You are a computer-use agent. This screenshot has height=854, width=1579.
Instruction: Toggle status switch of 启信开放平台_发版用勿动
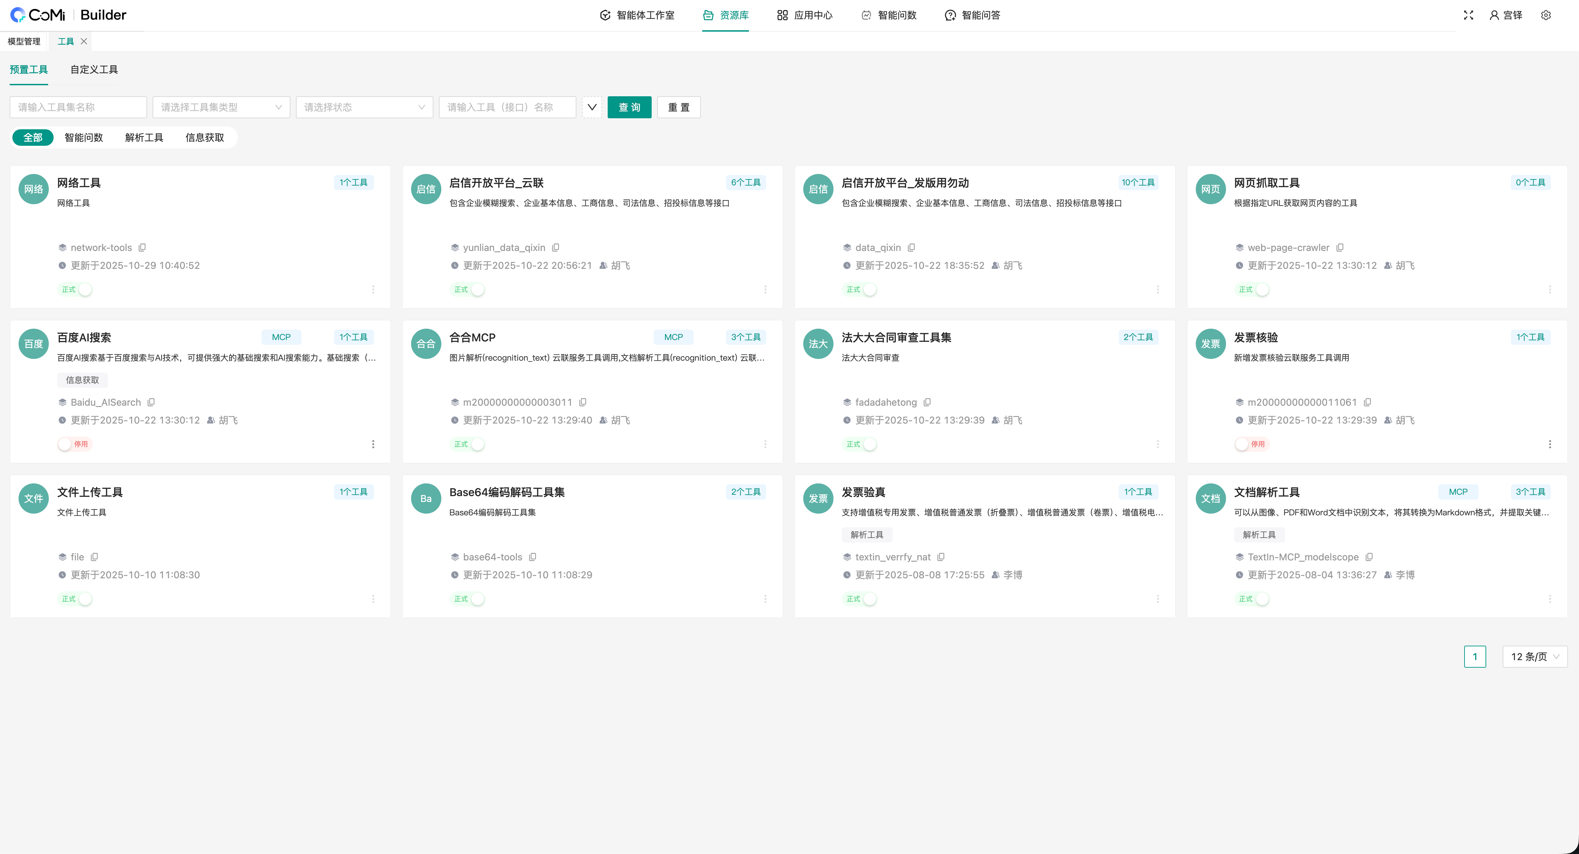coord(860,289)
